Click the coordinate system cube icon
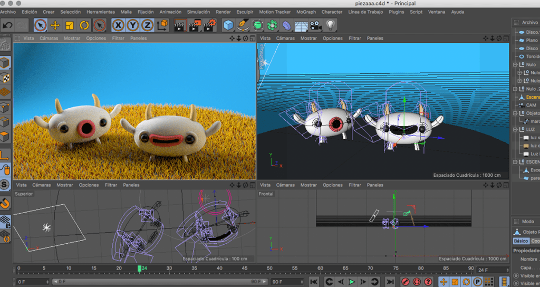This screenshot has height=287, width=540. 162,25
